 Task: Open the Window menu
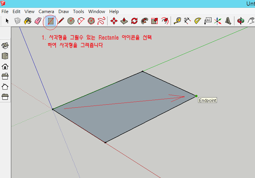coord(97,12)
